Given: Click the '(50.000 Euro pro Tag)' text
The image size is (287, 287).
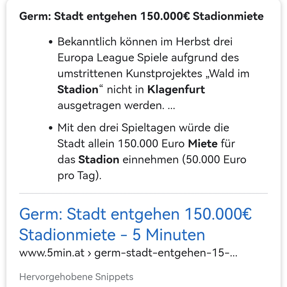Looking at the screenshot, I should coord(152,168).
